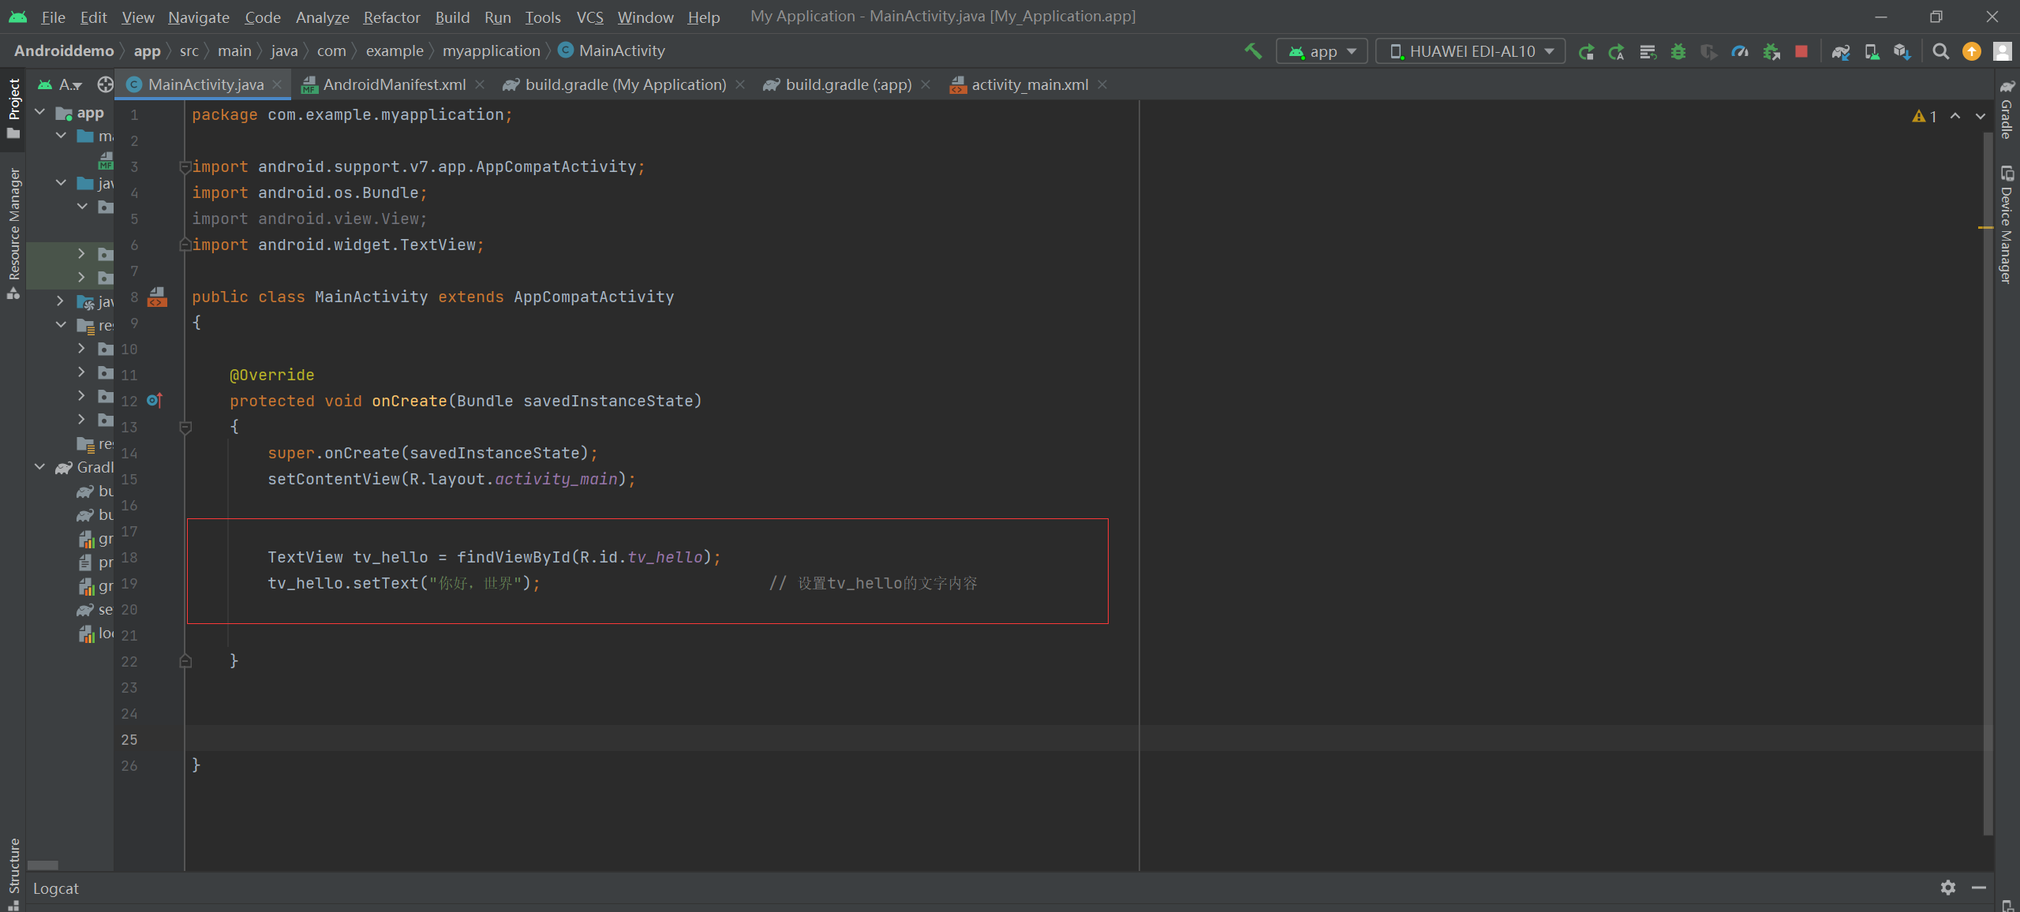This screenshot has width=2020, height=912.
Task: Collapse the Gradle Scripts tree node
Action: (x=40, y=467)
